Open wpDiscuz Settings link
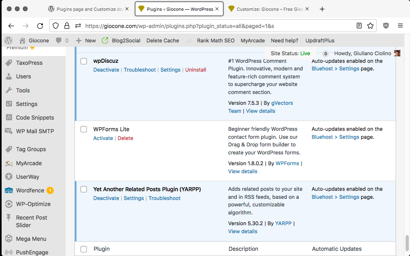This screenshot has width=410, height=256. pos(171,70)
